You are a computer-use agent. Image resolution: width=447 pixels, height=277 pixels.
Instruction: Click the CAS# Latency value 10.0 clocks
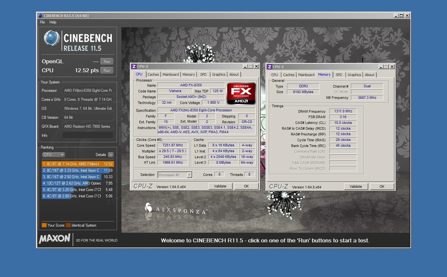pos(343,123)
